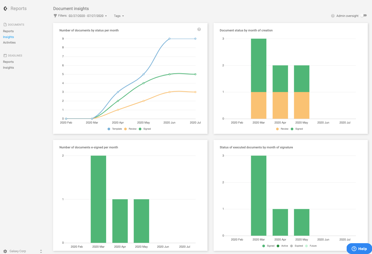Click the app logo beside Reports
372x254 pixels.
point(5,9)
